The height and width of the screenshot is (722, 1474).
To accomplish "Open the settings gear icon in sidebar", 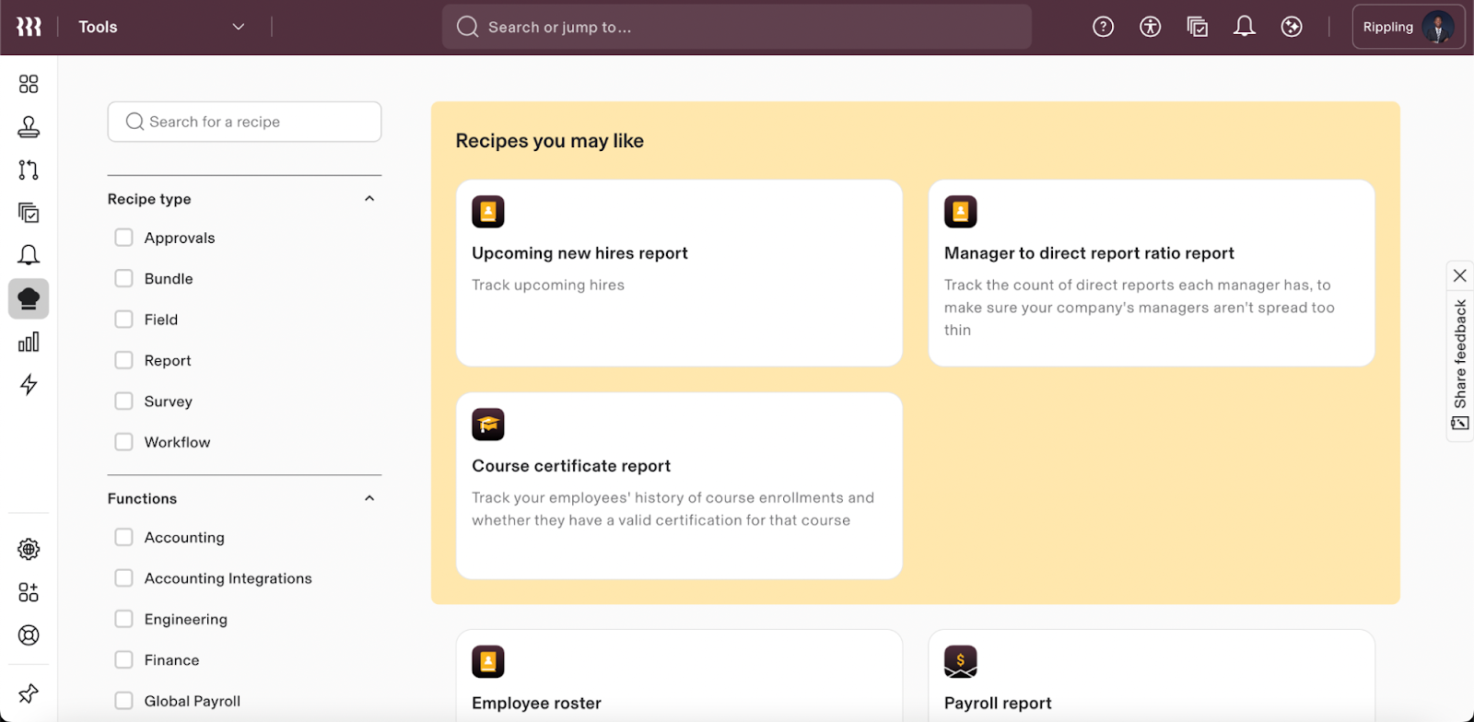I will coord(29,549).
